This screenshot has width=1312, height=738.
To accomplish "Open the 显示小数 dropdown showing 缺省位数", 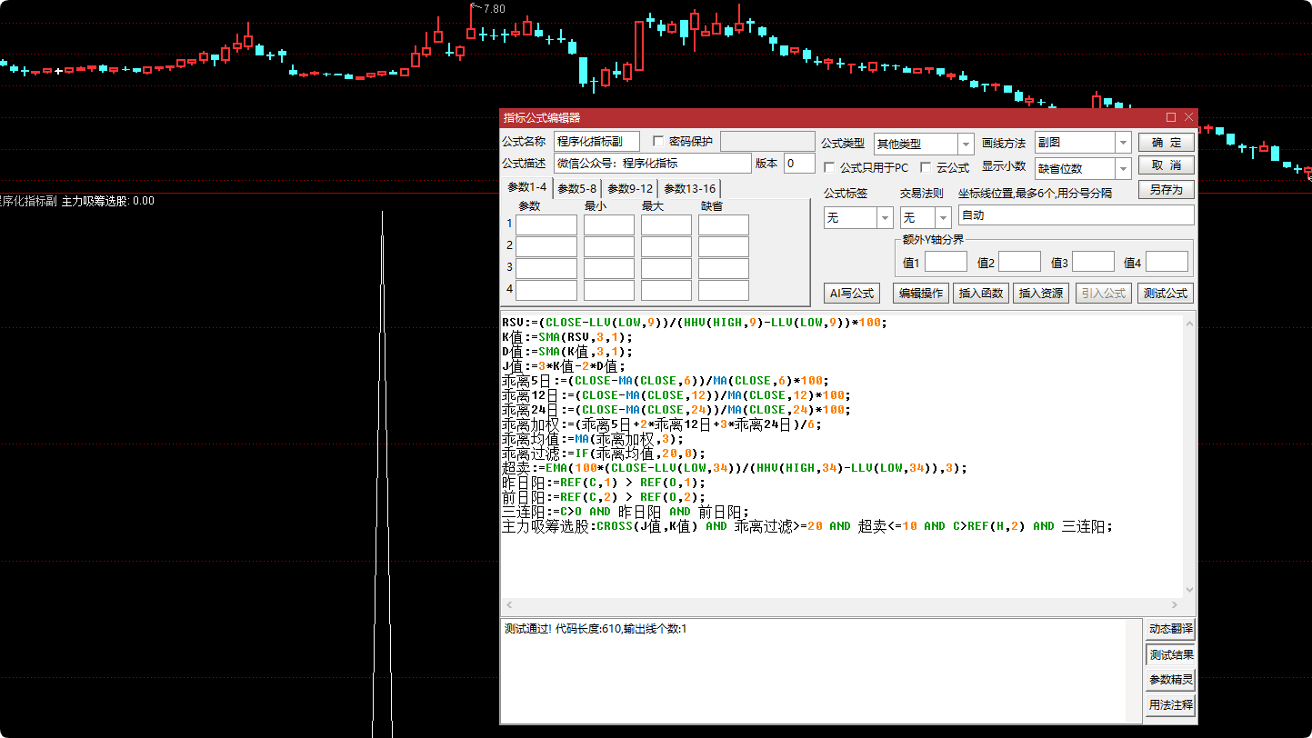I will point(1082,169).
